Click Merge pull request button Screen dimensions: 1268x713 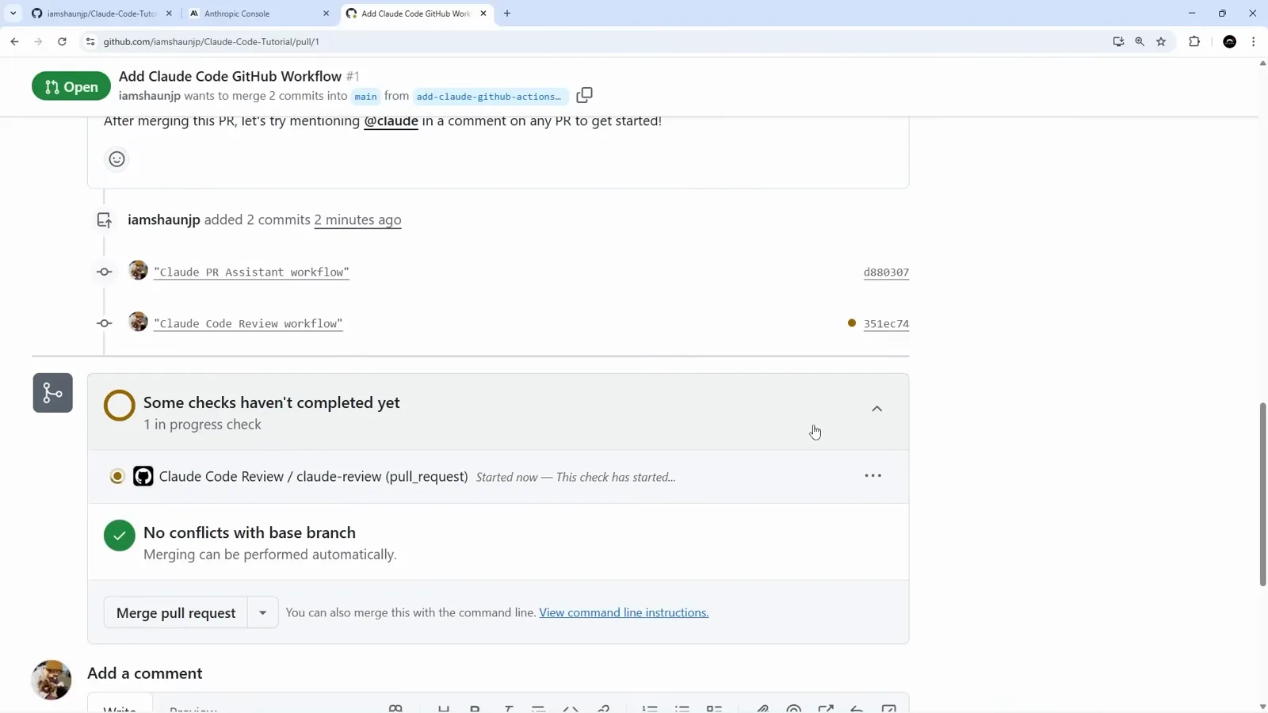[175, 612]
